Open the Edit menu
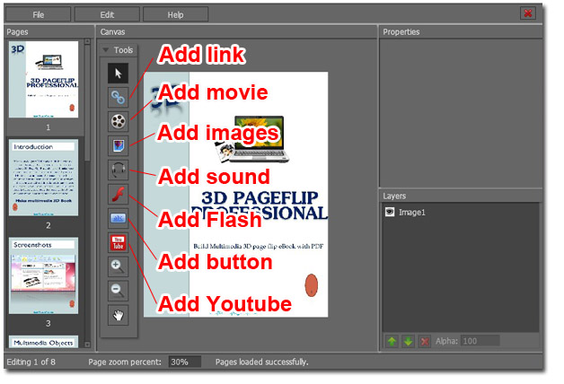The height and width of the screenshot is (384, 564). [x=107, y=14]
